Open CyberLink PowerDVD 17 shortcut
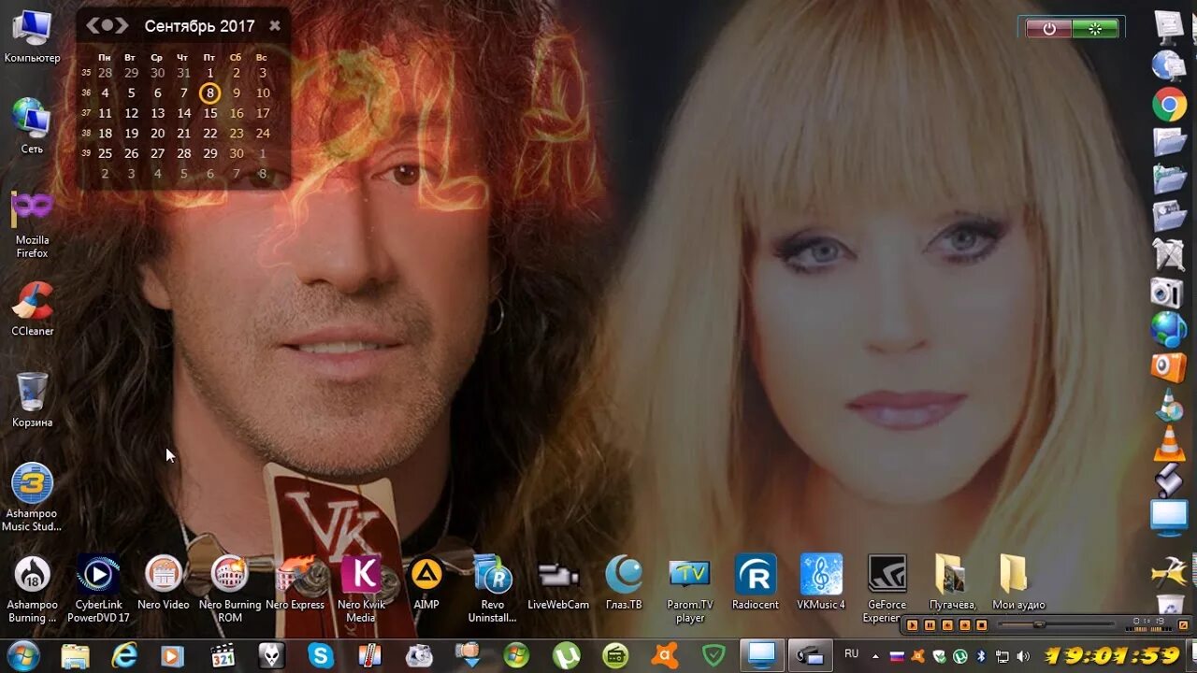Screen dimensions: 1197x673 (x=98, y=588)
